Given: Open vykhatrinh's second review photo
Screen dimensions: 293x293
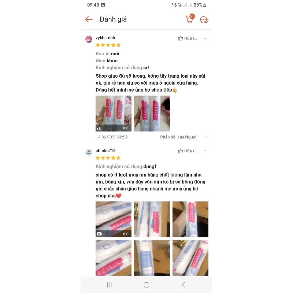Looking at the screenshot, I should [x=152, y=114].
